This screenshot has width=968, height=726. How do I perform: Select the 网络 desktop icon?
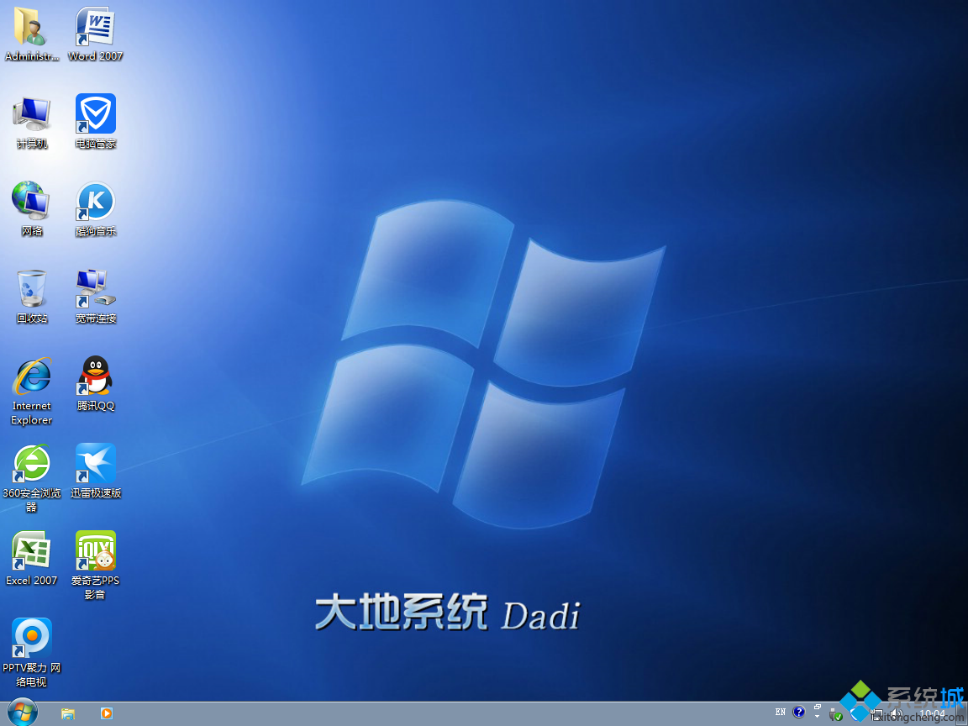coord(31,209)
